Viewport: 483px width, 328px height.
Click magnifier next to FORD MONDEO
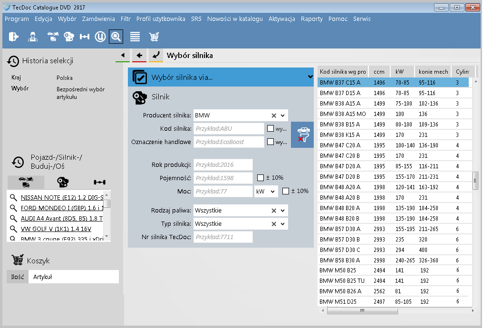tap(13, 208)
